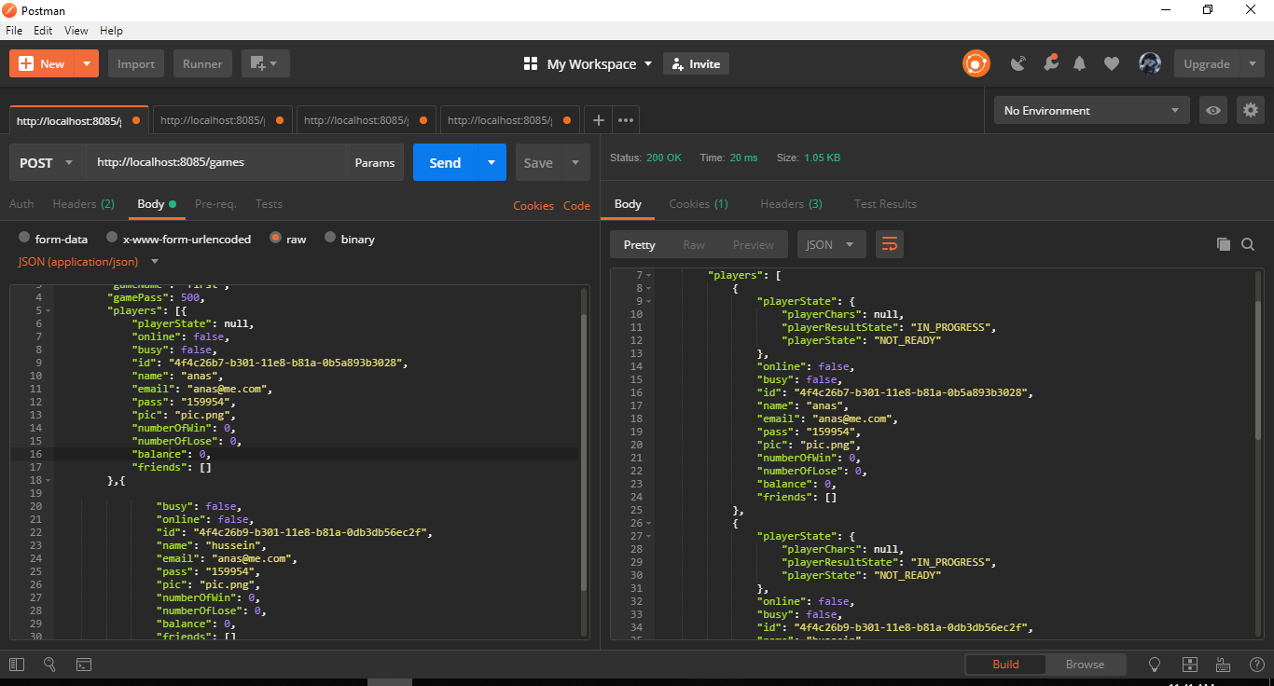
Task: Open response Cookies (1) tab
Action: coord(699,203)
